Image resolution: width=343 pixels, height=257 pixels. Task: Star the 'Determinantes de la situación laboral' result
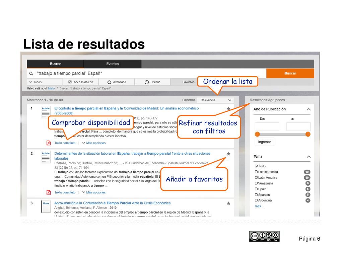tap(228, 154)
